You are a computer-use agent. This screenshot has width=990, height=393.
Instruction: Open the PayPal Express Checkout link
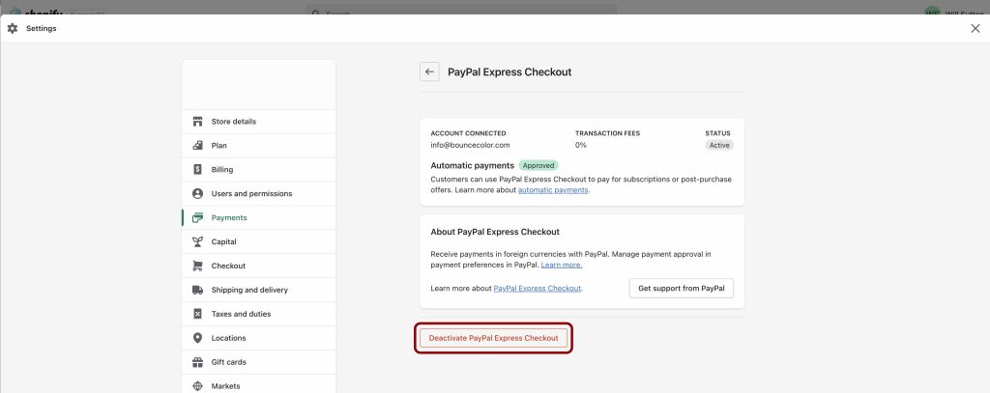[x=537, y=289]
